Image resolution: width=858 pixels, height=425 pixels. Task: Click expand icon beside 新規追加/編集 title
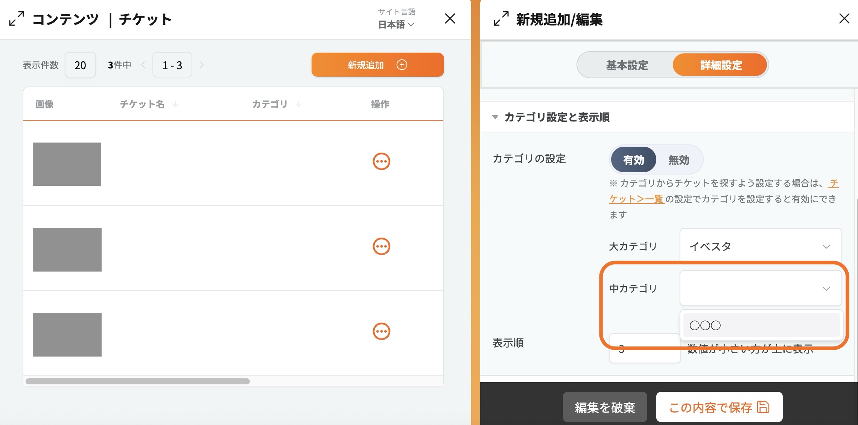[x=501, y=19]
